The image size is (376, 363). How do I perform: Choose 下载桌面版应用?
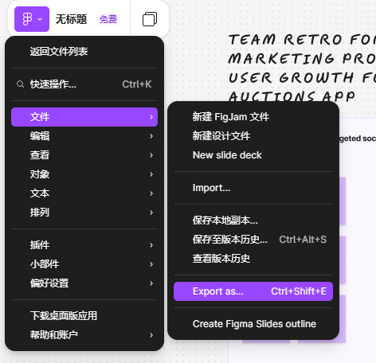coord(84,316)
